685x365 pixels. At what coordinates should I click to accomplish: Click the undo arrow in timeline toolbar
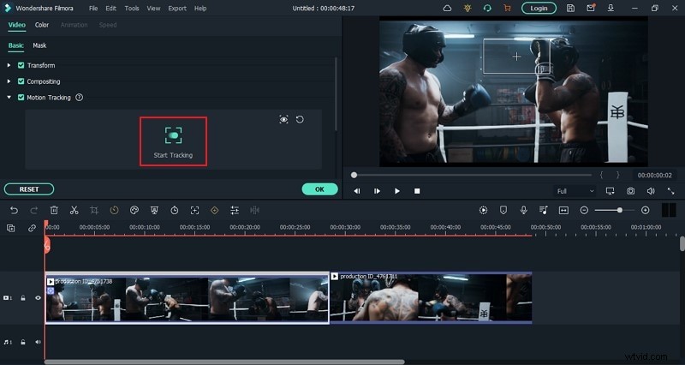[14, 210]
